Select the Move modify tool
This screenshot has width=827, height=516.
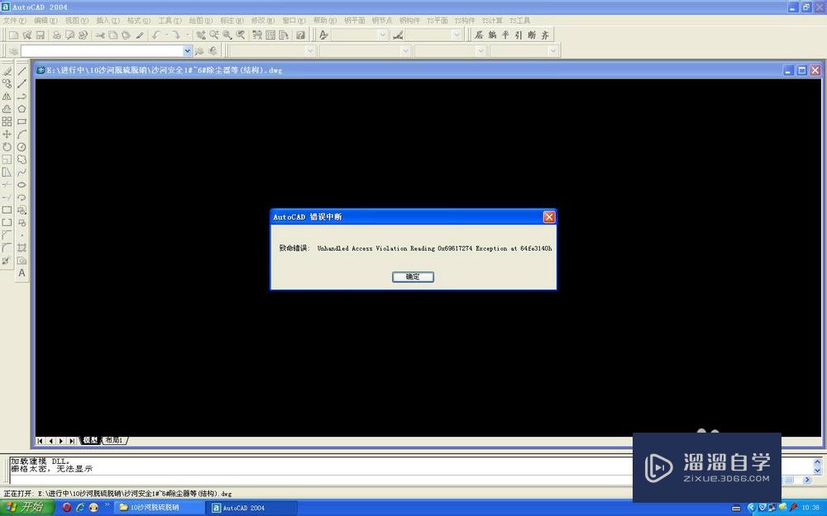click(x=7, y=135)
